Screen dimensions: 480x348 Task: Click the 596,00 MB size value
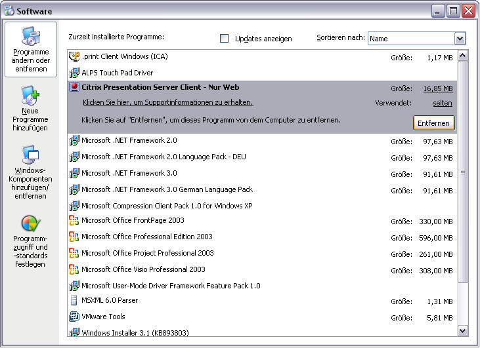435,238
